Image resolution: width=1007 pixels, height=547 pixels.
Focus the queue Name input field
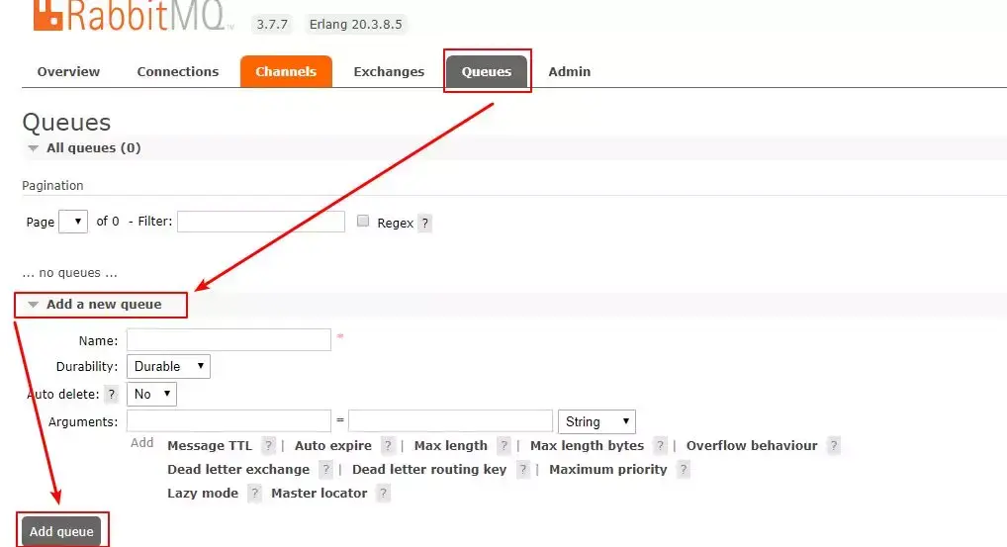[x=229, y=339]
